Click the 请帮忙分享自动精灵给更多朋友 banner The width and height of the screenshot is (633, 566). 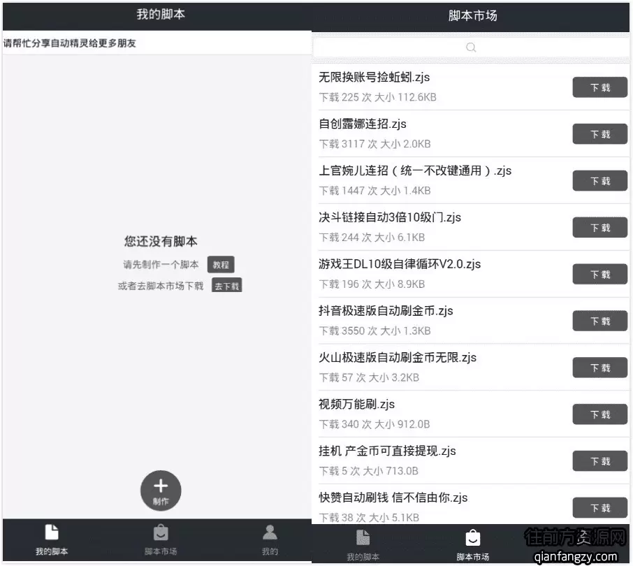pos(157,43)
